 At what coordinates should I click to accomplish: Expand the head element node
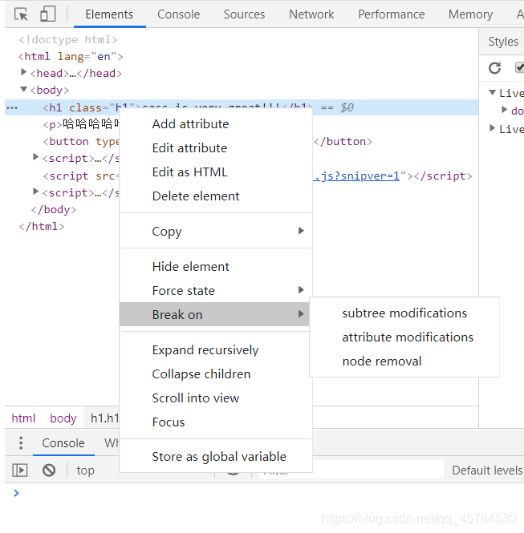tap(23, 71)
